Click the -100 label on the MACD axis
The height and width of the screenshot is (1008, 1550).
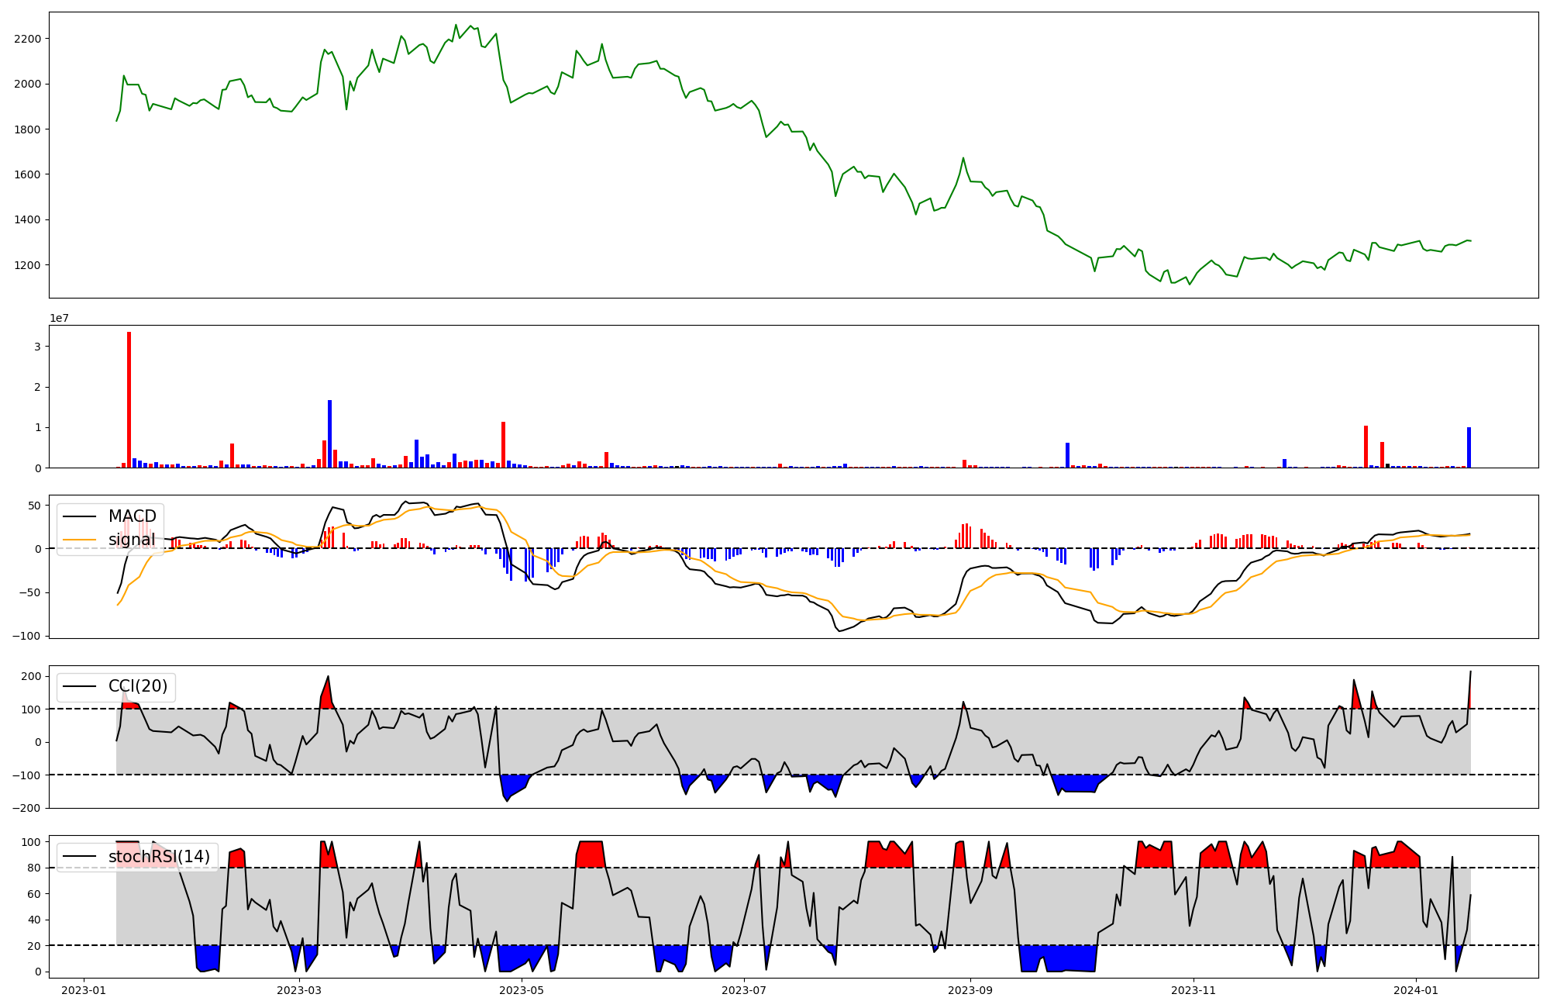coord(28,636)
